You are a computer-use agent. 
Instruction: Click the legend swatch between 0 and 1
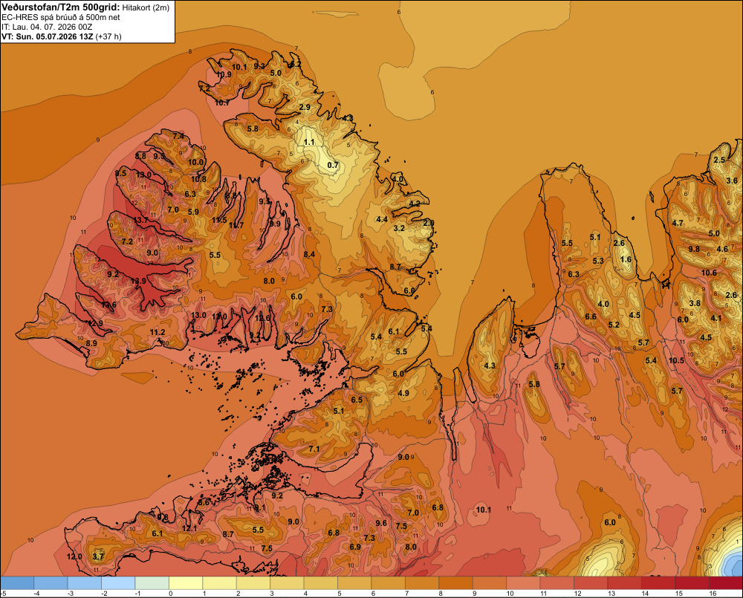[186, 583]
